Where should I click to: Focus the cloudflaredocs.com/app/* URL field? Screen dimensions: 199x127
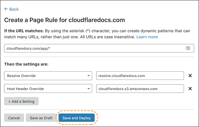pos(94,48)
